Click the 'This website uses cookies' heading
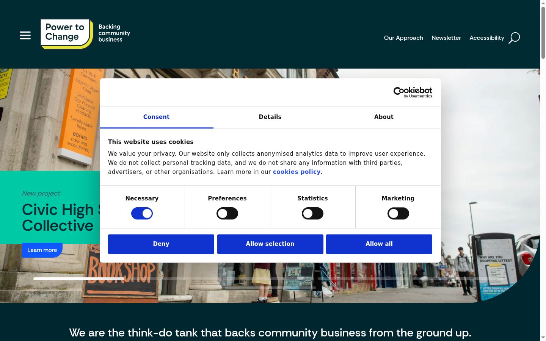This screenshot has height=341, width=546. point(151,142)
